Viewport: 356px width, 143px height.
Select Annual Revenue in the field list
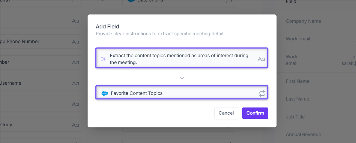(303, 135)
